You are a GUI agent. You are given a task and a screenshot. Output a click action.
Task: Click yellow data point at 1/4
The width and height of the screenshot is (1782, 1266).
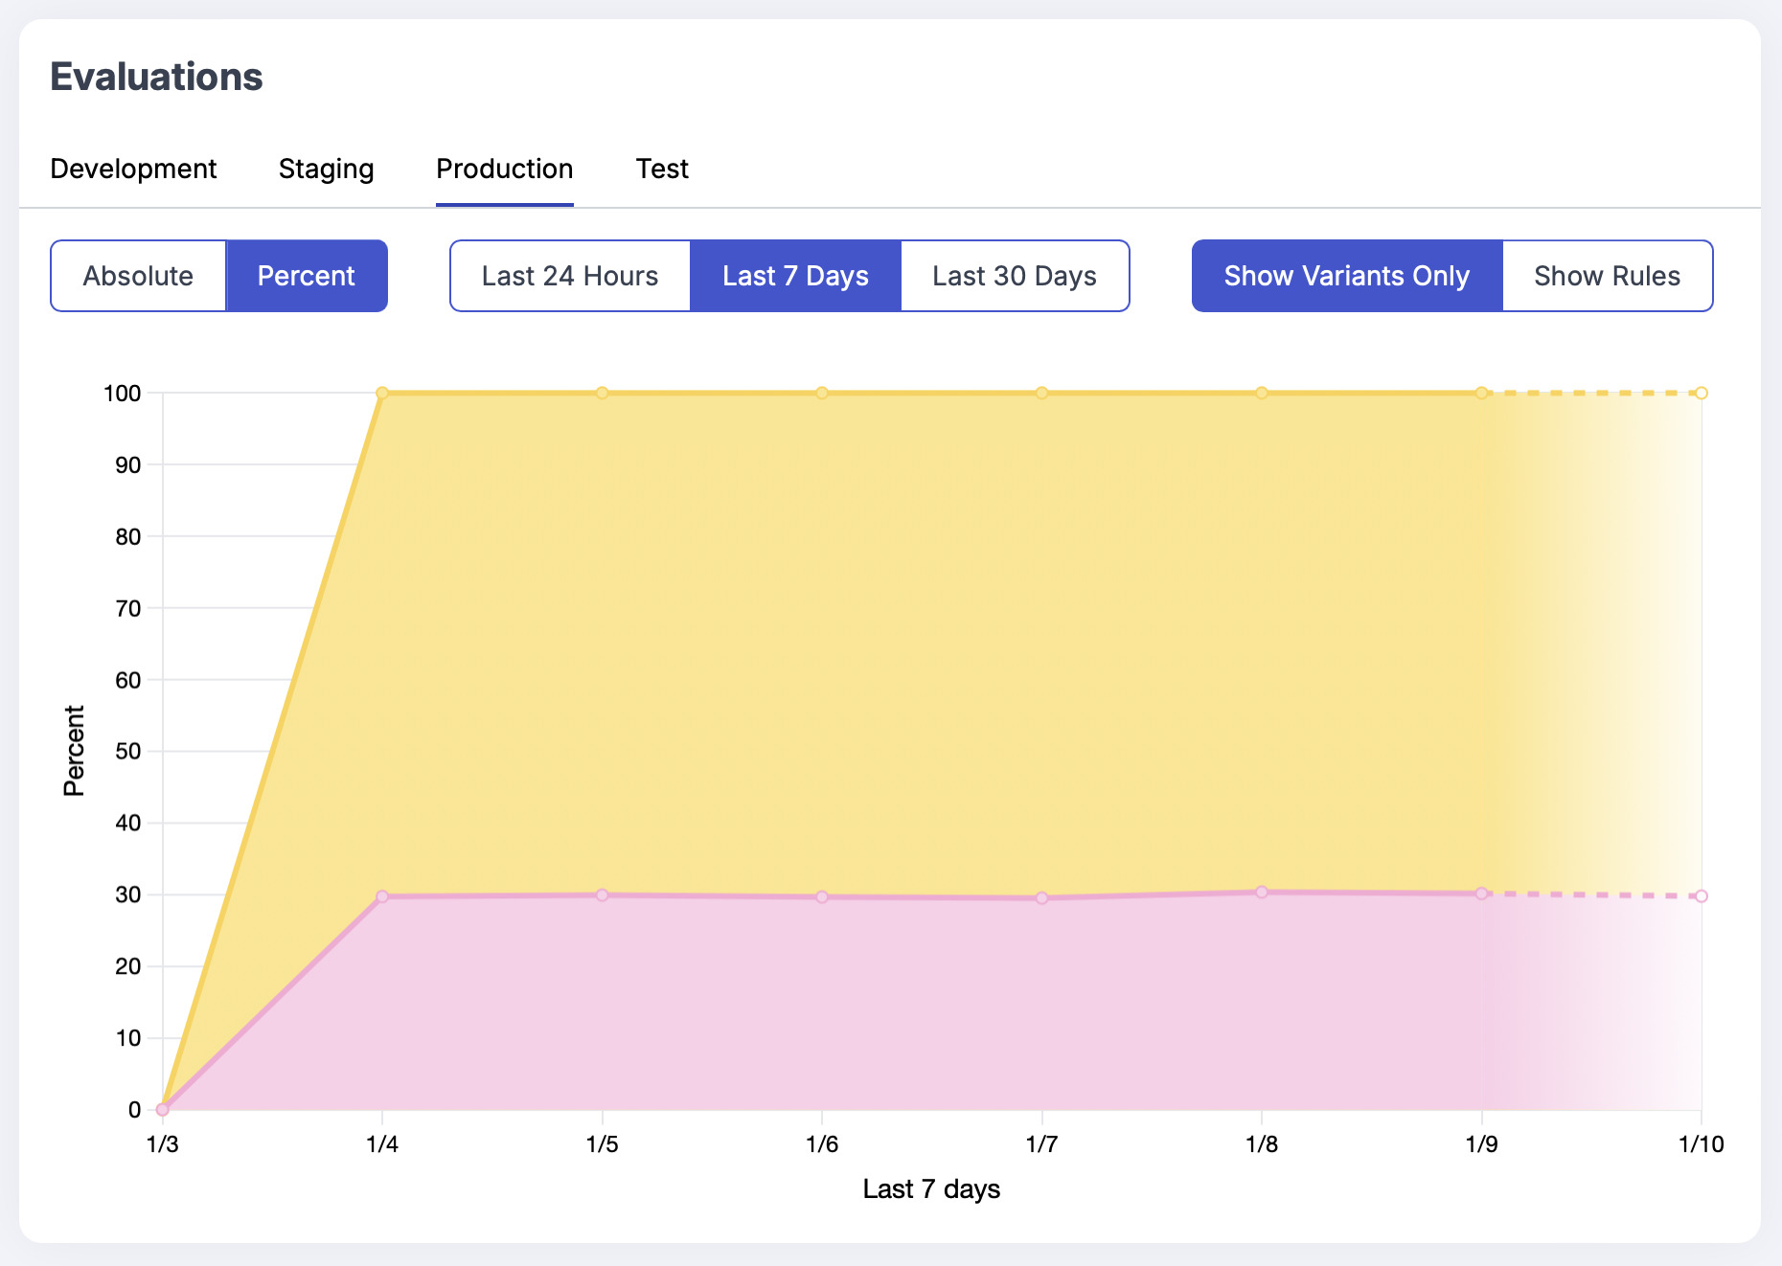click(x=382, y=393)
